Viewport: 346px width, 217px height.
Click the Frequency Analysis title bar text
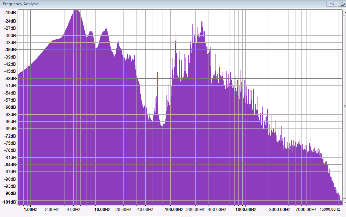tap(21, 4)
